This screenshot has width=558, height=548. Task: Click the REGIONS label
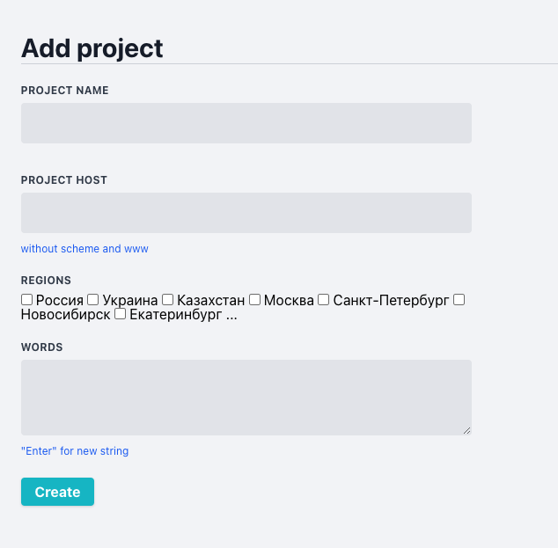tap(46, 281)
